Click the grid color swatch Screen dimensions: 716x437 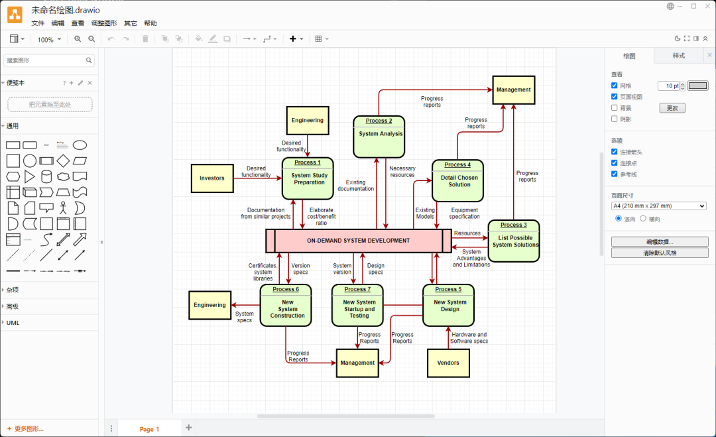697,86
